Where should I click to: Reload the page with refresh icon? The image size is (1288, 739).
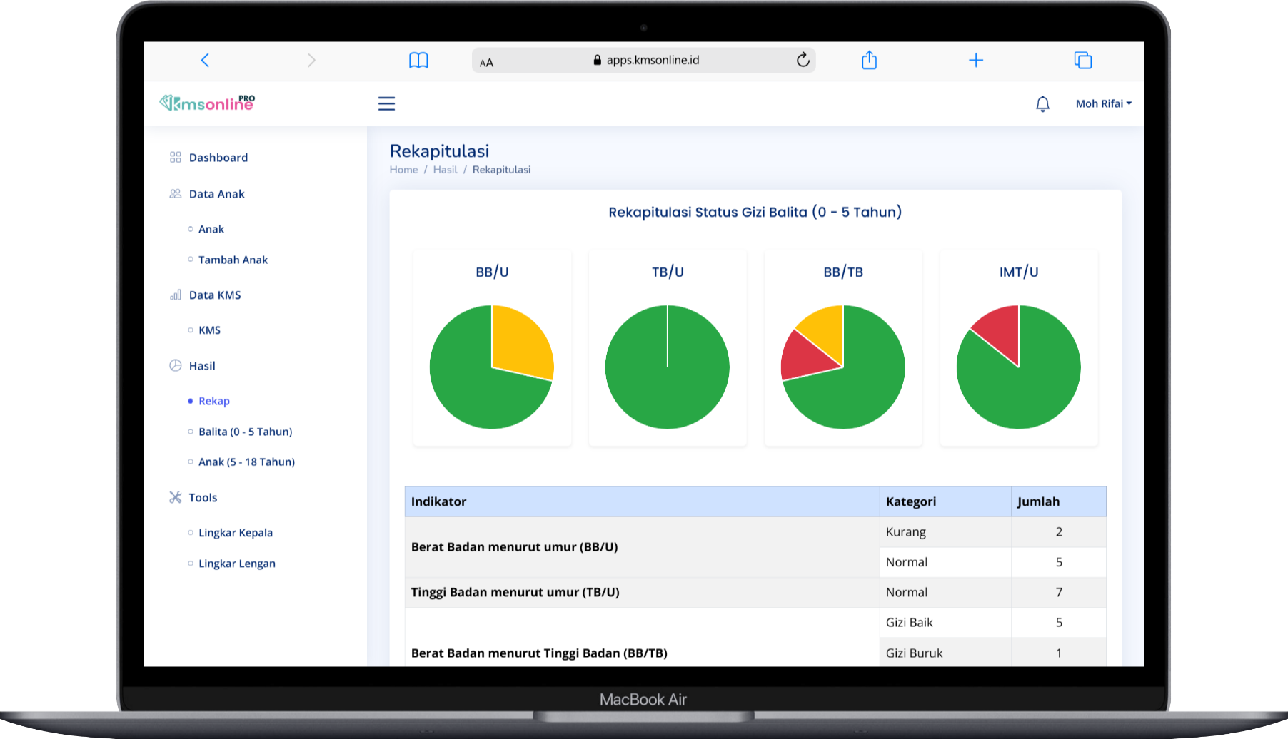point(803,61)
